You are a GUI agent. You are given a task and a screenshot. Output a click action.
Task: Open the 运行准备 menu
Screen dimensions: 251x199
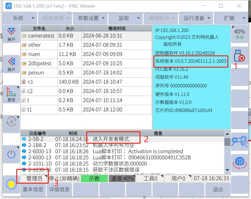pos(196,18)
